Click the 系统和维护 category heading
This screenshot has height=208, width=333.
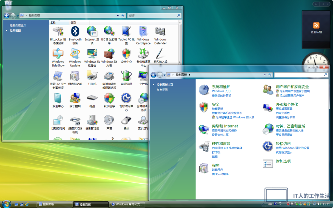[x=221, y=87]
